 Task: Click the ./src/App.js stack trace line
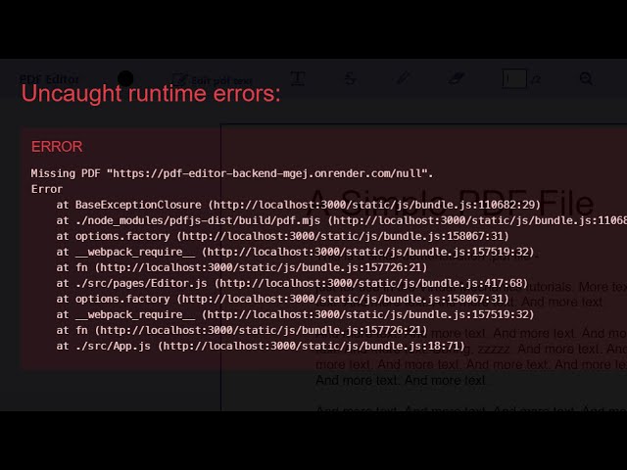click(x=261, y=346)
